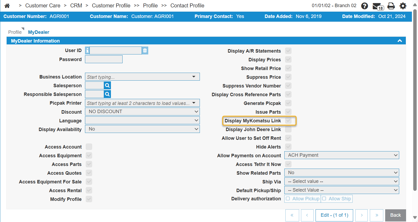
Task: Click the printer icon in the top bar
Action: 391,6
